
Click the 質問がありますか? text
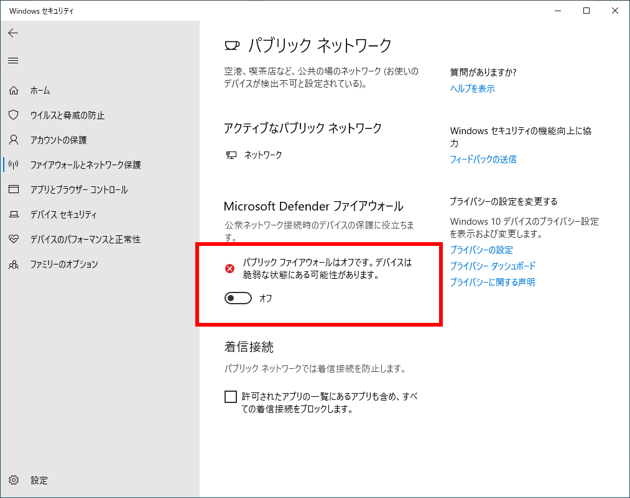tap(483, 72)
